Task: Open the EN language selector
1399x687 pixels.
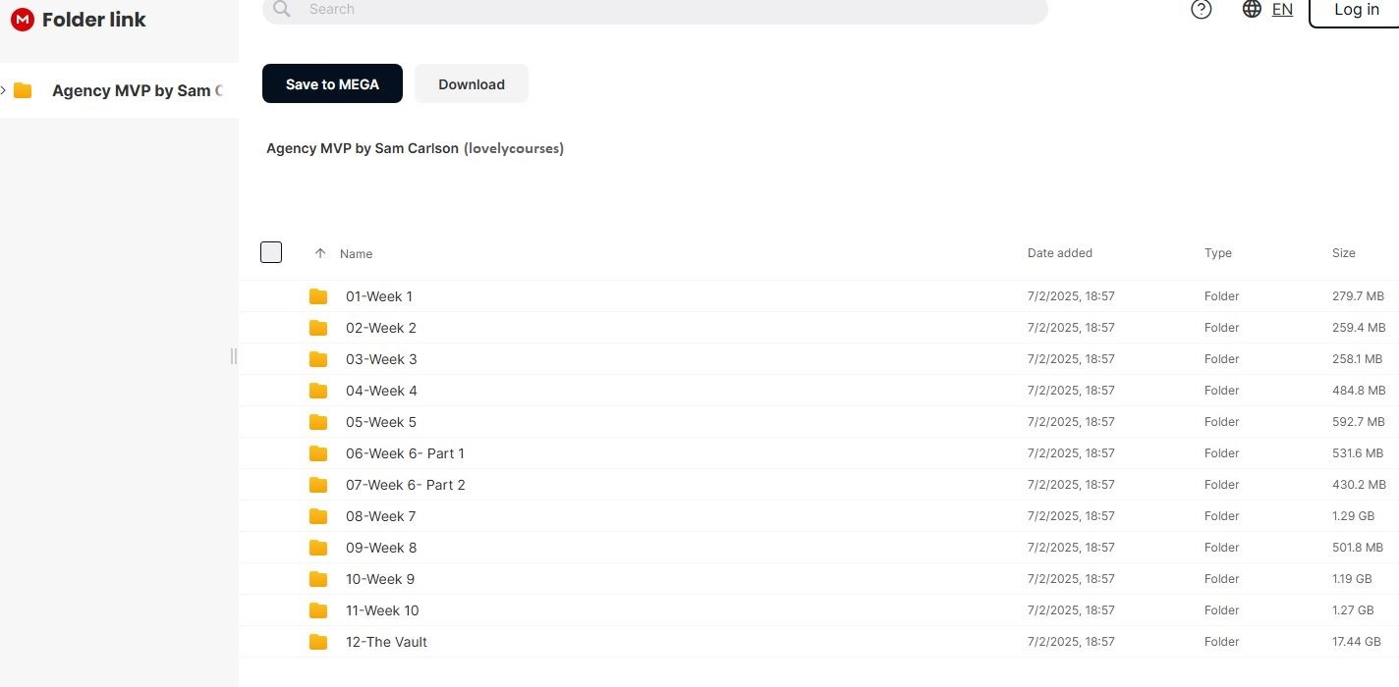Action: point(1282,9)
